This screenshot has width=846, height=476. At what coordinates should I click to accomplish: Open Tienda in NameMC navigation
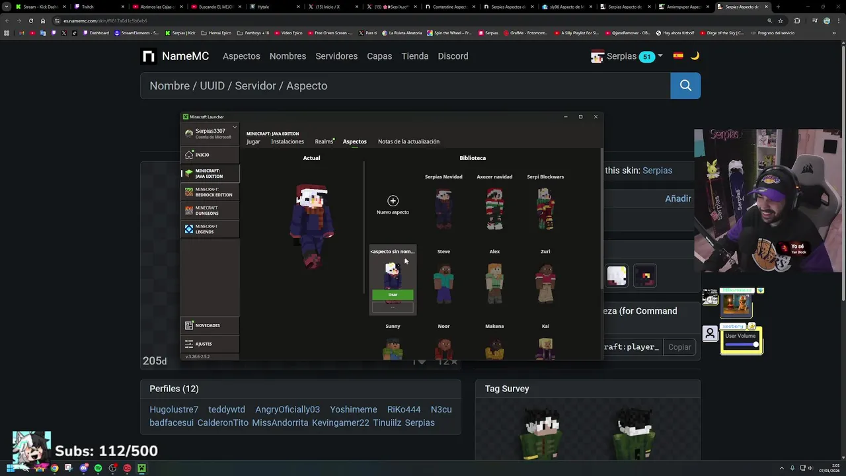415,56
